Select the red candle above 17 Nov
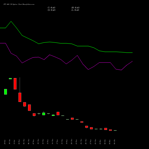Image resolution: width=149 pixels, height=149 pixels. [58, 114]
